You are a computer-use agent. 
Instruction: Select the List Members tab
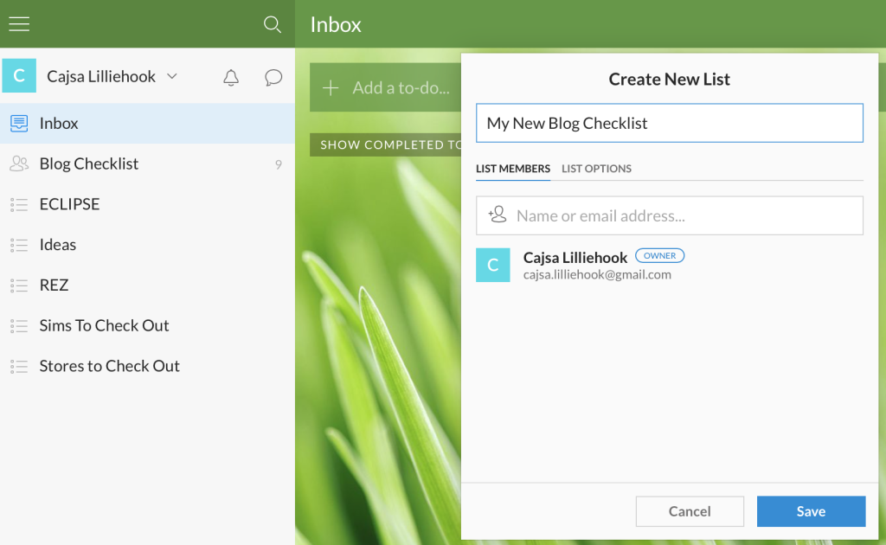coord(513,169)
